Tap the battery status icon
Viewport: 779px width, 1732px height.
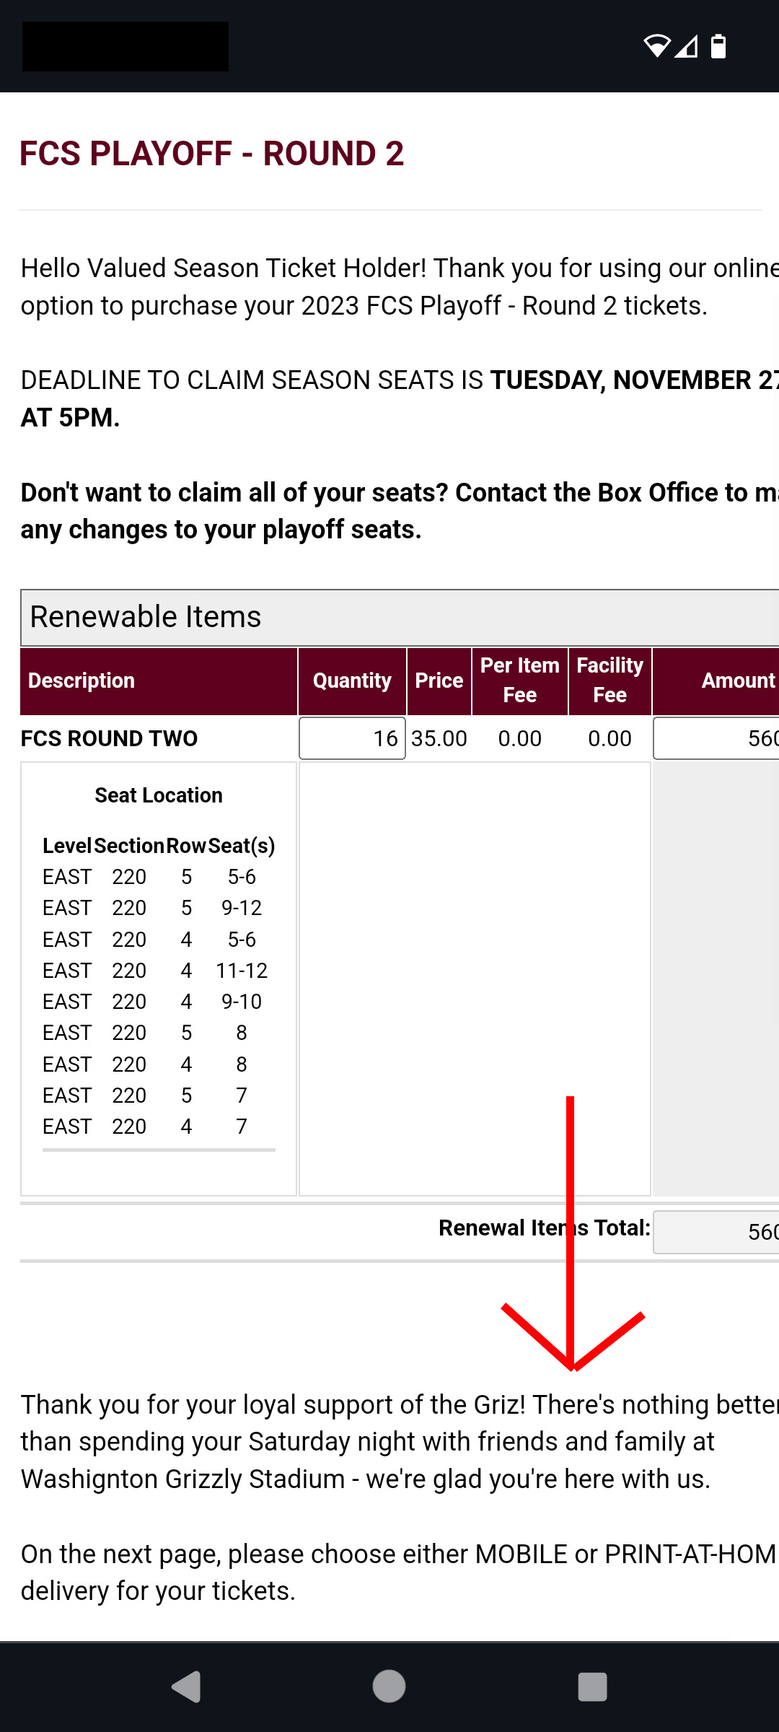(718, 46)
